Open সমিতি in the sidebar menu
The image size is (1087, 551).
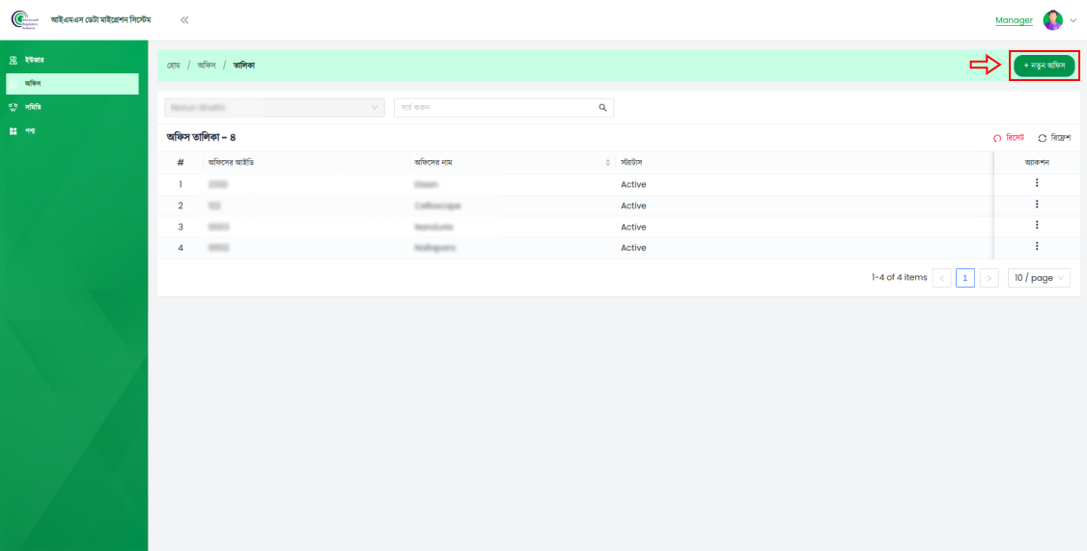33,107
